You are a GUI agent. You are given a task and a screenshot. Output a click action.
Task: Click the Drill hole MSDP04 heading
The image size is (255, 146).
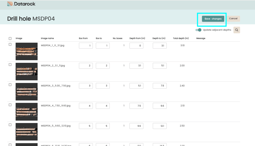[31, 18]
